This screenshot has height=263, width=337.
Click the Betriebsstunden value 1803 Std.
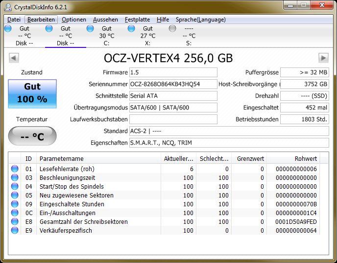point(305,119)
